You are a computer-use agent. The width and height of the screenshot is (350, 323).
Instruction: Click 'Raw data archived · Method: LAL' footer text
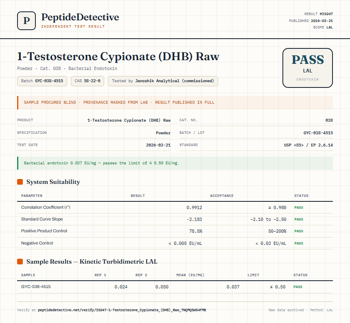tap(301, 310)
